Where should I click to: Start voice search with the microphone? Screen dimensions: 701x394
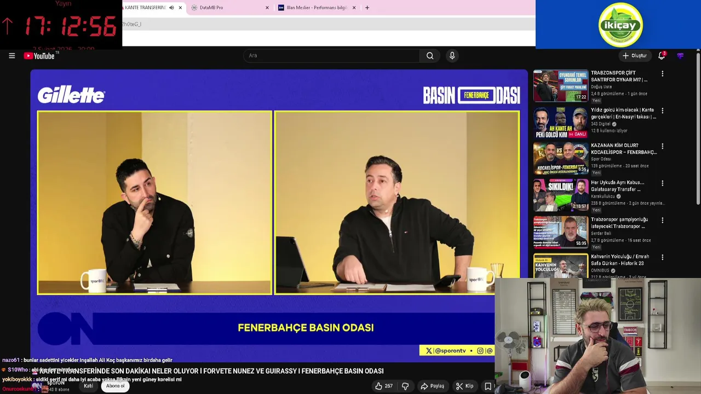click(x=452, y=55)
